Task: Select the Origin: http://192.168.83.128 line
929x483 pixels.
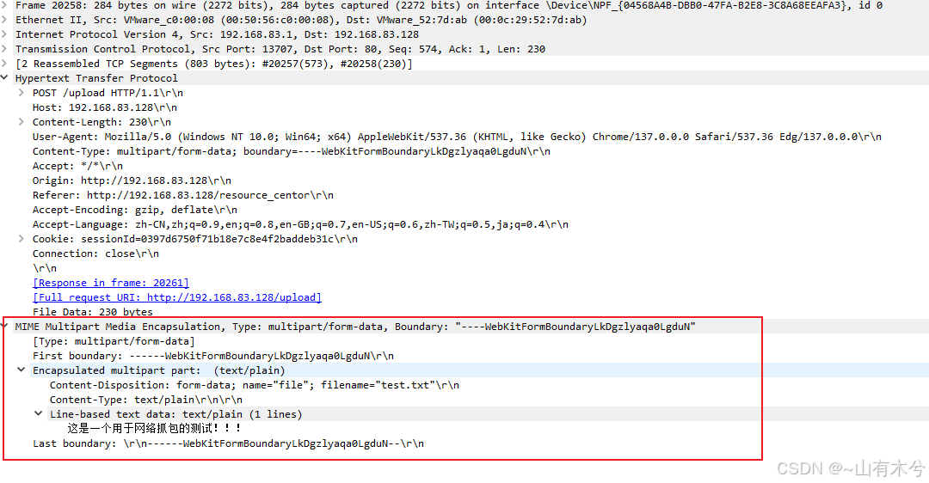Action: pos(132,180)
